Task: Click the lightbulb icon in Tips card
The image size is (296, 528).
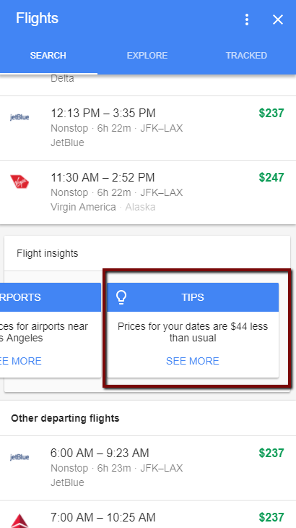Action: [121, 297]
